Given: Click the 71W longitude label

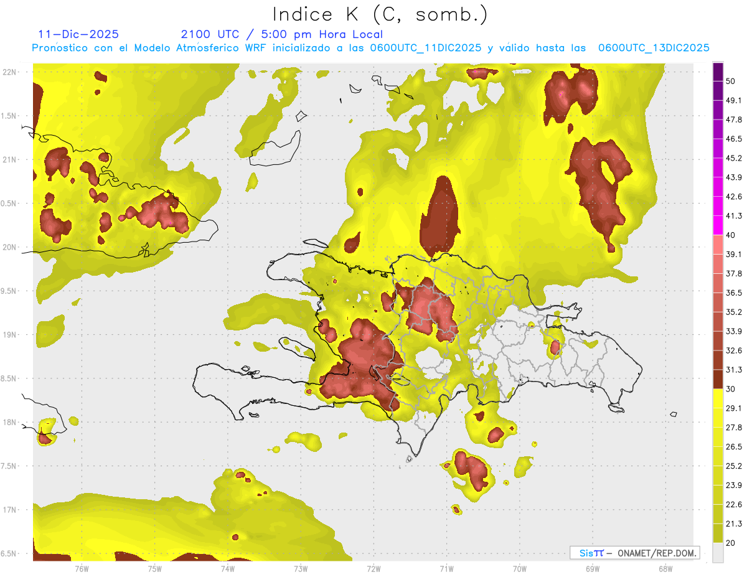Looking at the screenshot, I should click(x=446, y=568).
